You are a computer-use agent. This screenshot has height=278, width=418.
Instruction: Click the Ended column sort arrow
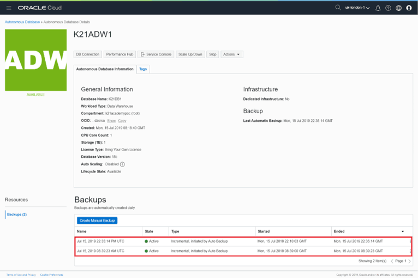point(403,232)
